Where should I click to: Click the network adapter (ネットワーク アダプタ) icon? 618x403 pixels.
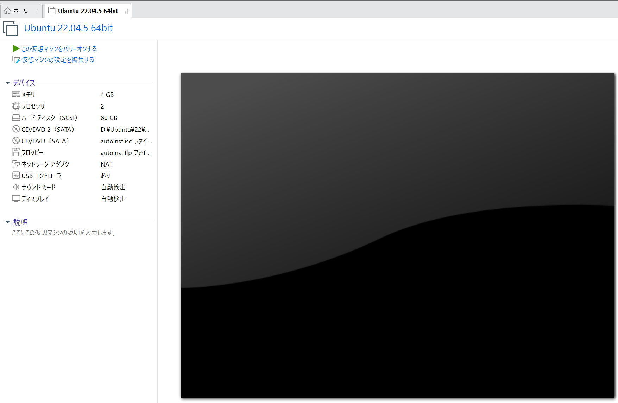coord(16,164)
